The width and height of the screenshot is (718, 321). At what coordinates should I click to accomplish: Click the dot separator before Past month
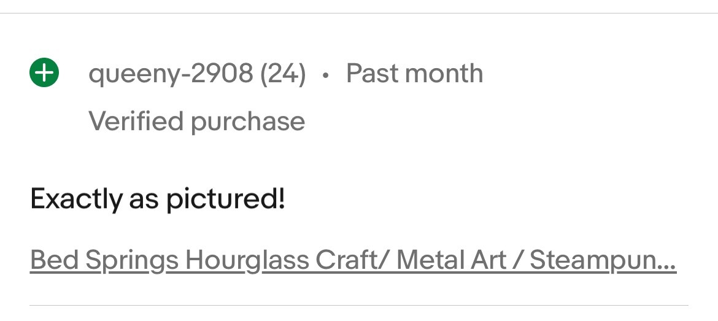(325, 75)
